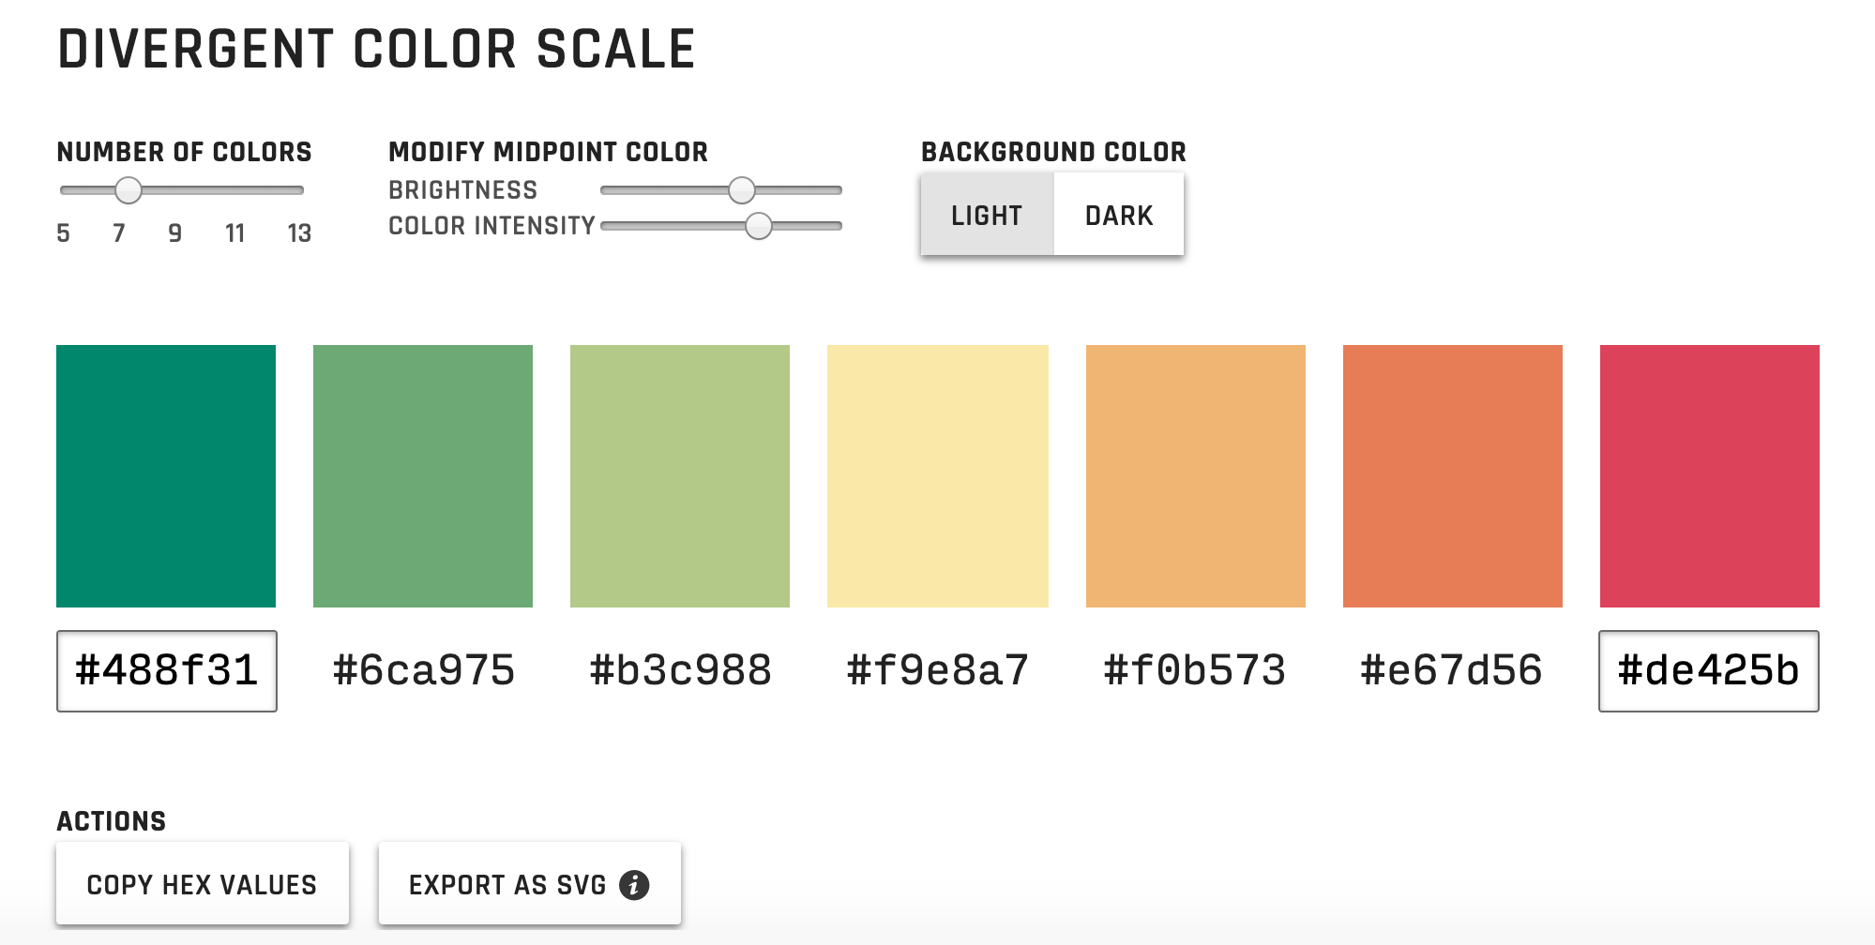Click the light green #b3c988 swatch

680,476
